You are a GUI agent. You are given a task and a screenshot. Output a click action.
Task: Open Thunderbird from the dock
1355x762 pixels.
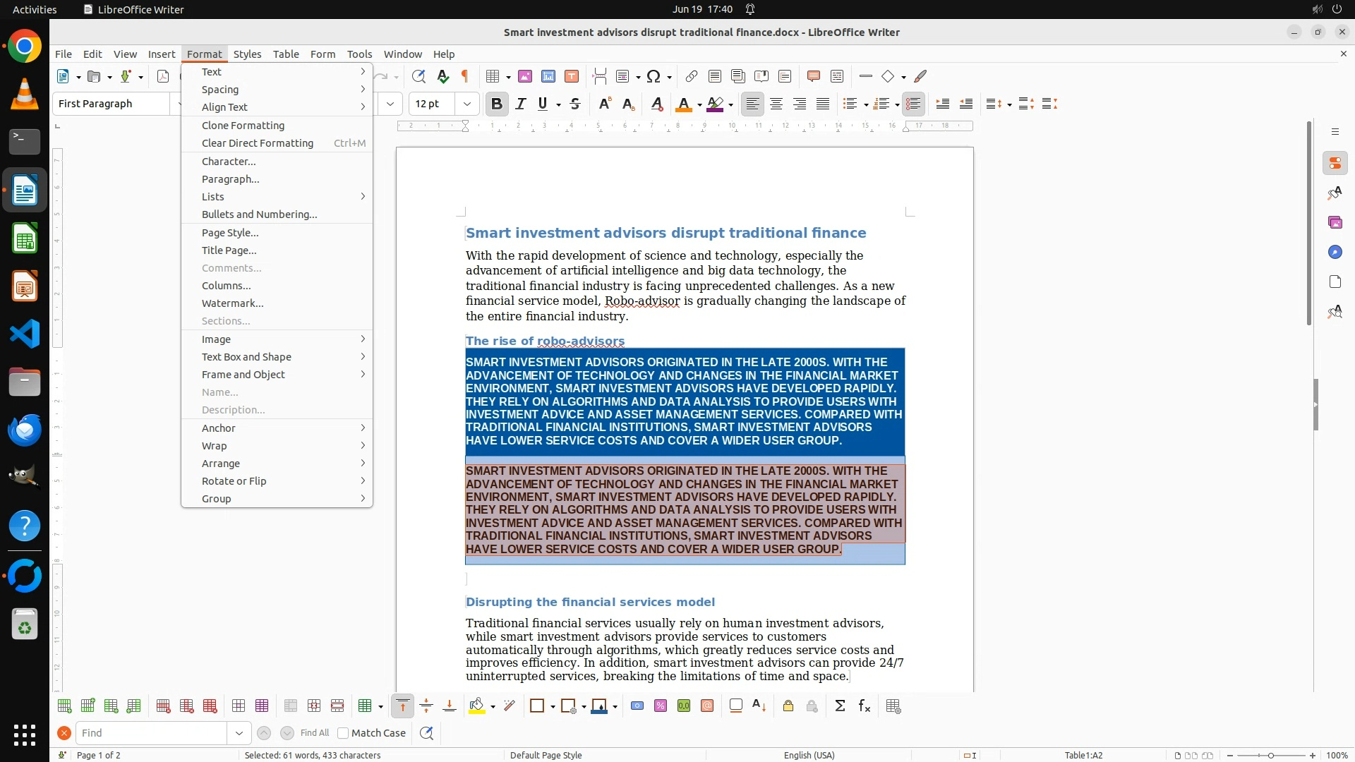25,430
